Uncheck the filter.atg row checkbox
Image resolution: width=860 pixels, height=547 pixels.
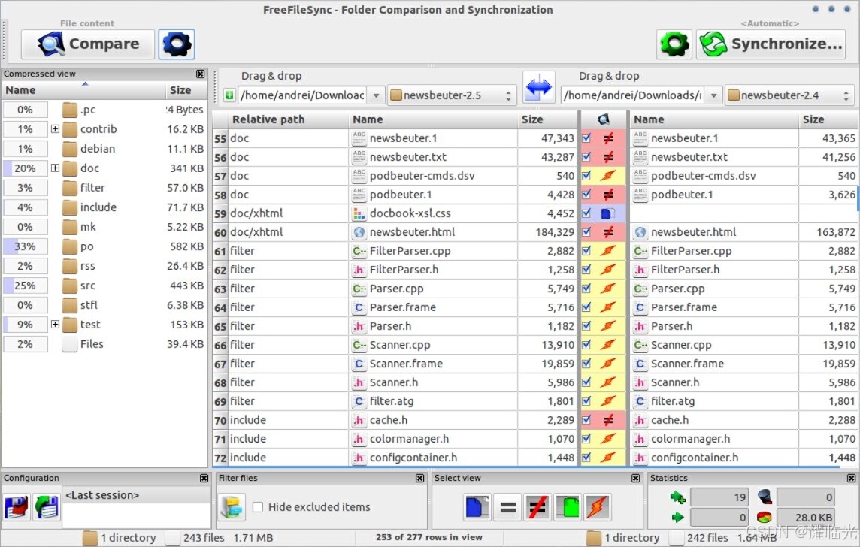[x=587, y=401]
